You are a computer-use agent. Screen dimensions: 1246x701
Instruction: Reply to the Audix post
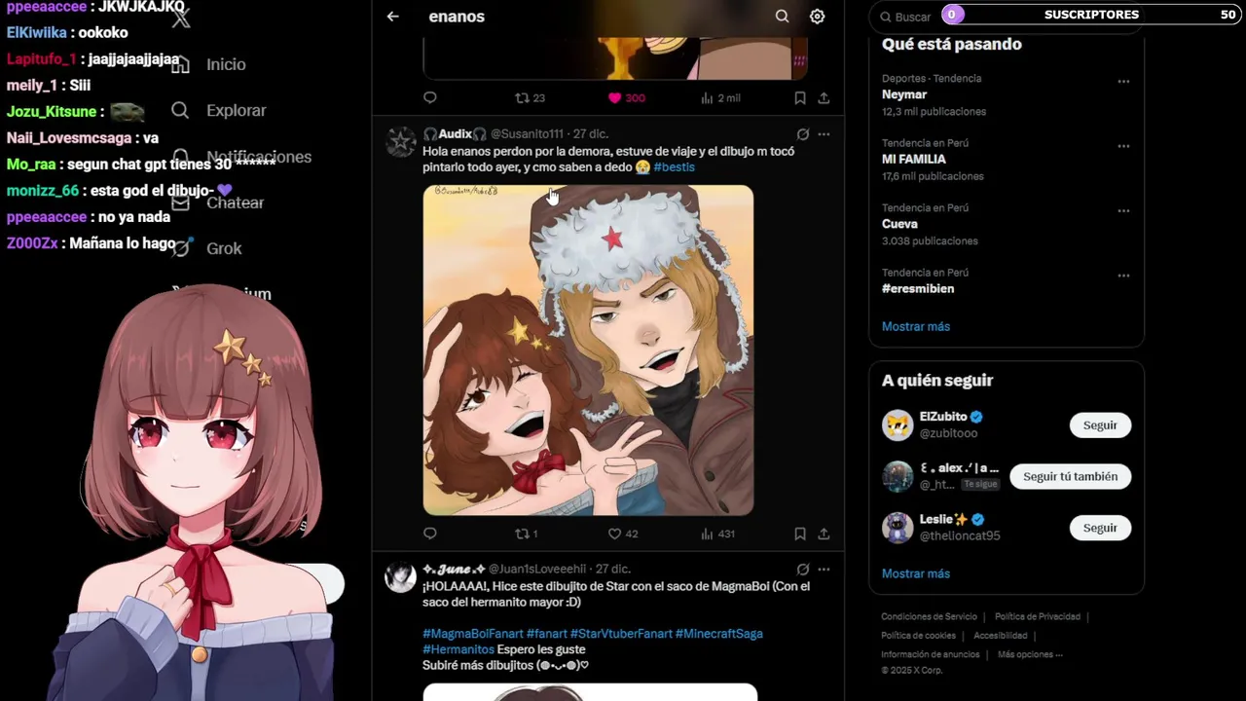coord(430,534)
